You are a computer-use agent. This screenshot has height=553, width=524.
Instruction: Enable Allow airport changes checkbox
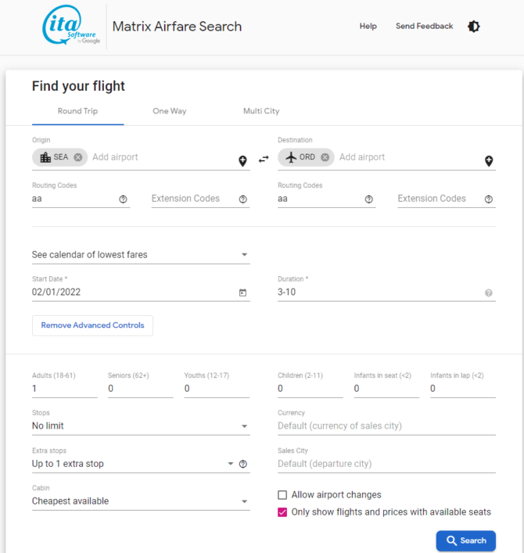pos(283,495)
